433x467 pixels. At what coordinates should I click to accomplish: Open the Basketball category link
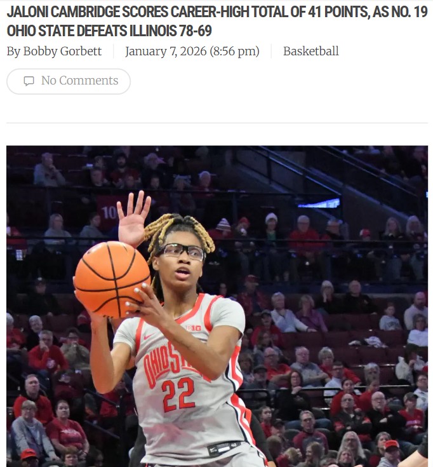coord(310,51)
